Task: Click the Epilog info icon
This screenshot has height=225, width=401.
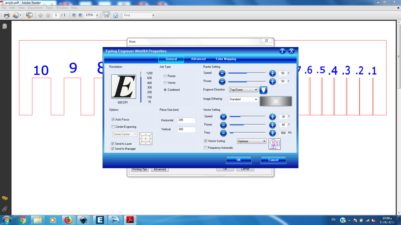Action: (282, 51)
